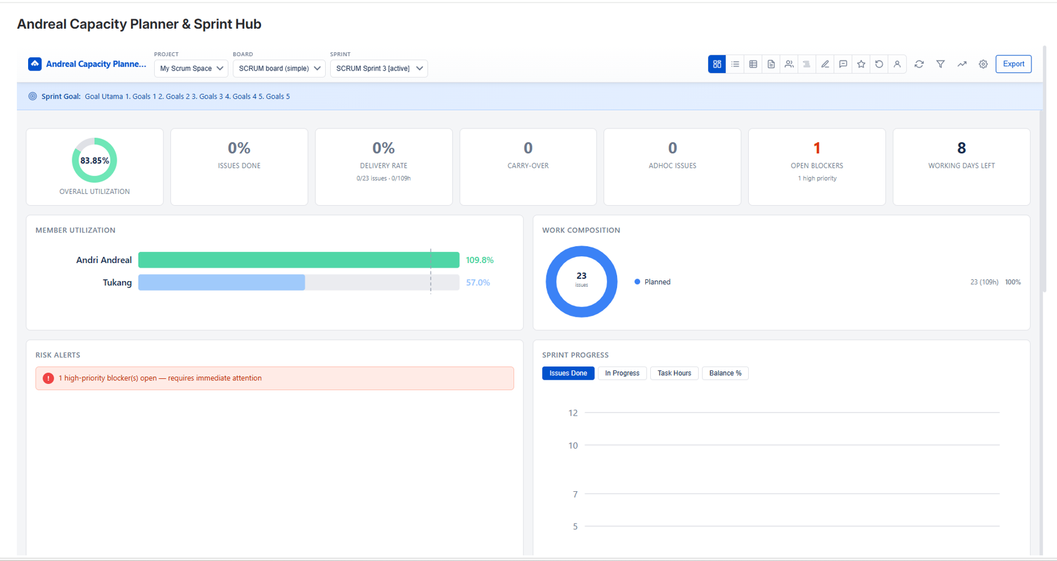Open the table view in the toolbar

point(753,64)
